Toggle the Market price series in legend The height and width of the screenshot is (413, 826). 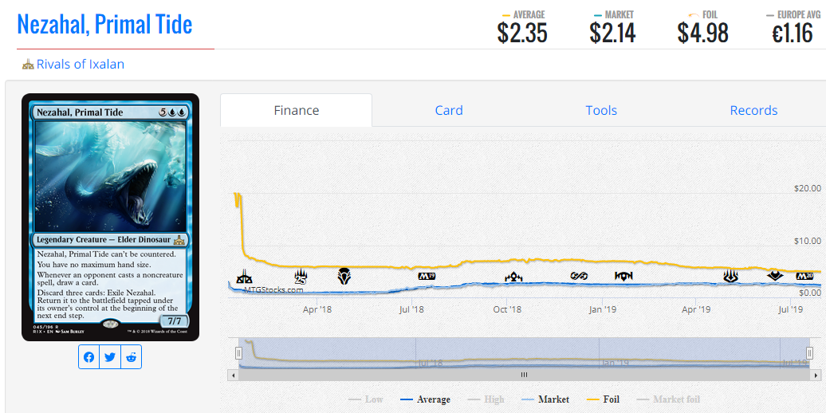tap(545, 399)
